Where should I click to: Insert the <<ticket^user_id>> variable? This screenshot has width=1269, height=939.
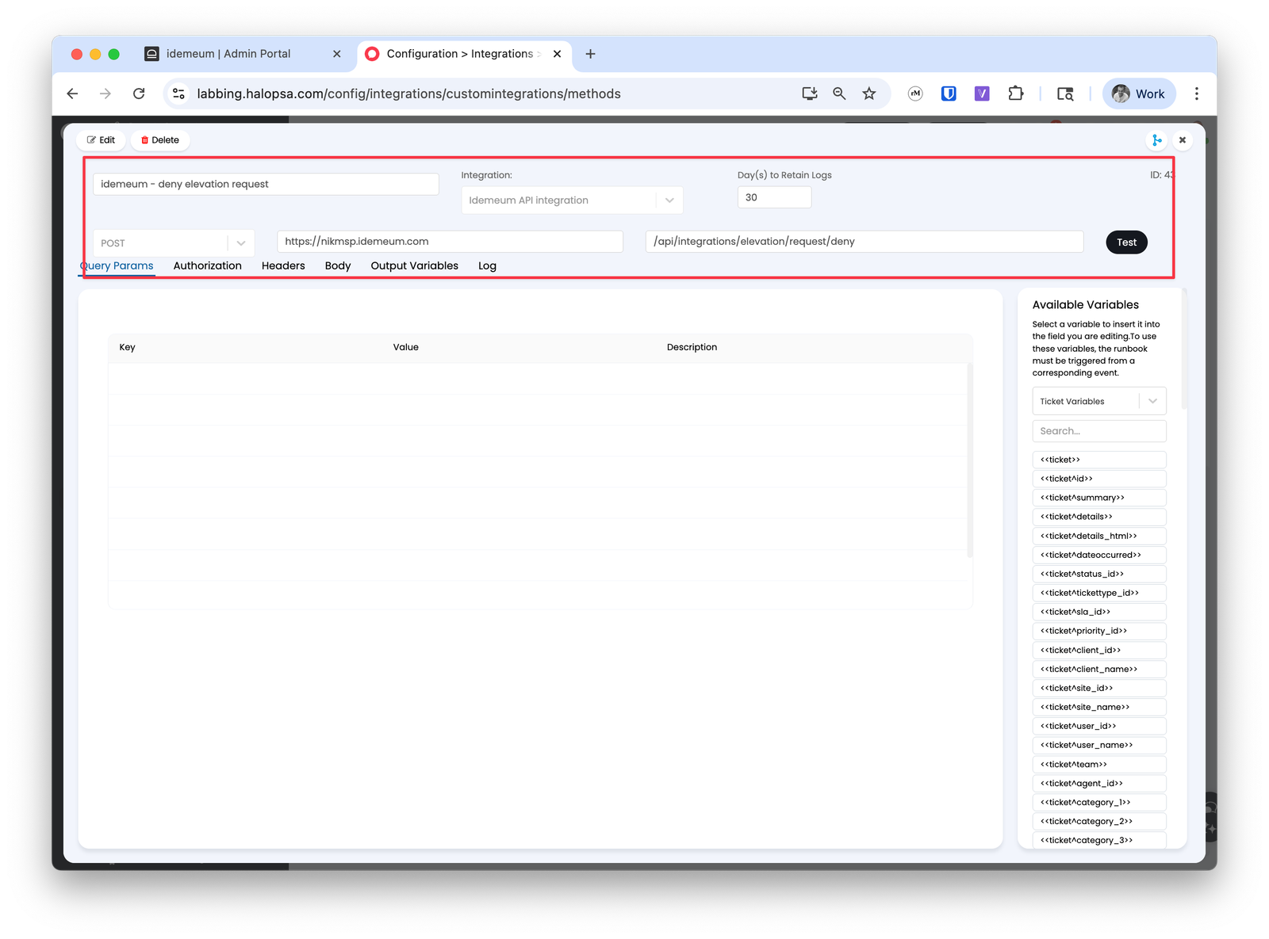coord(1099,726)
